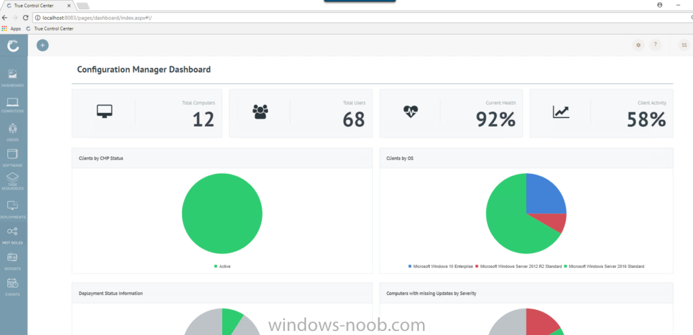Minimize the browser window
The width and height of the screenshot is (693, 335).
(678, 5)
